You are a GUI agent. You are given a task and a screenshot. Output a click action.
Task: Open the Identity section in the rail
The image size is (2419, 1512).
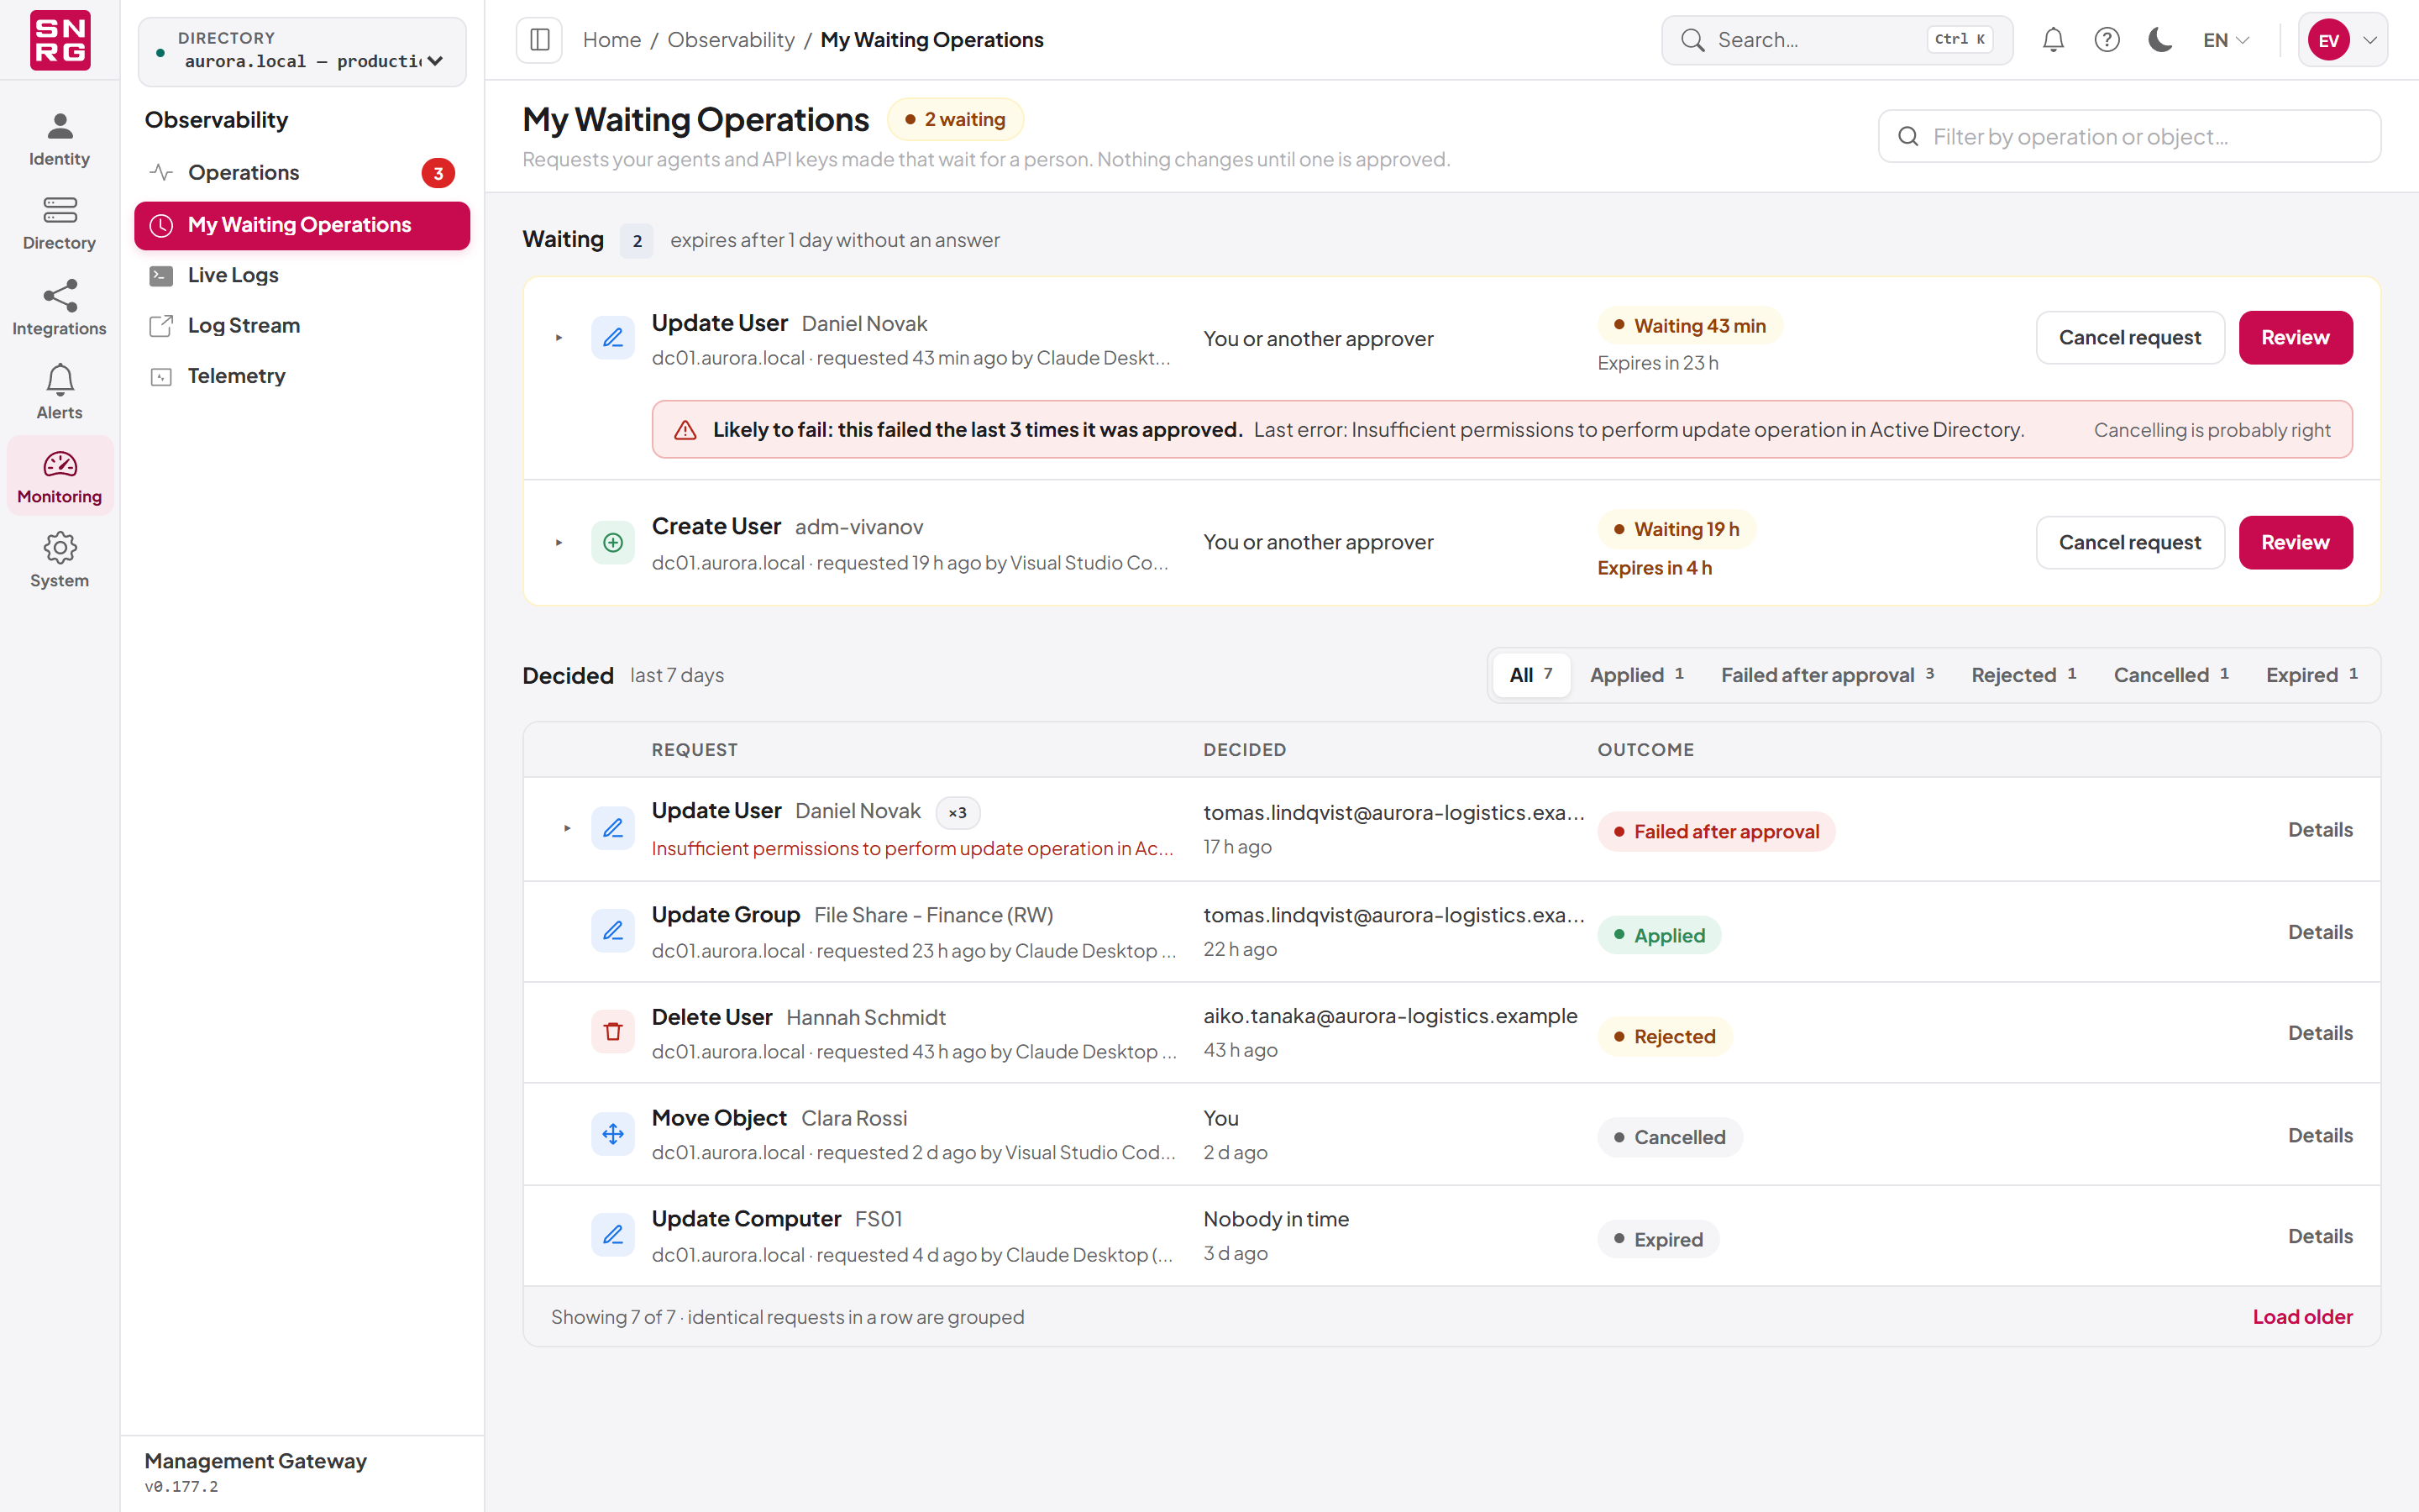pos(59,139)
